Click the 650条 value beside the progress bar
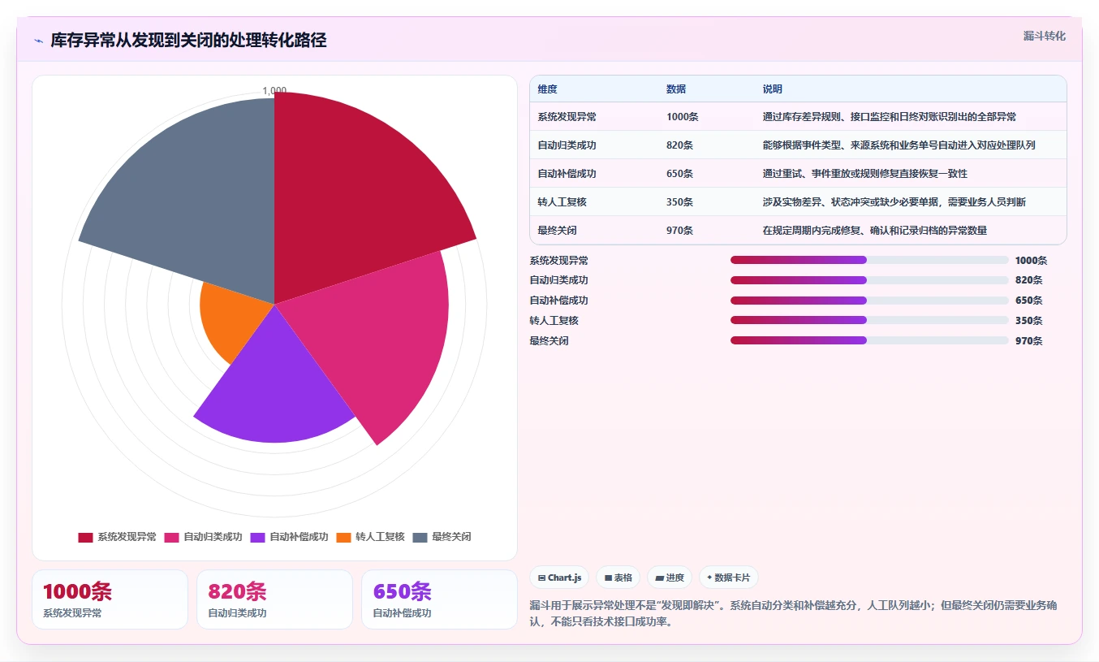The image size is (1099, 662). 1028,301
